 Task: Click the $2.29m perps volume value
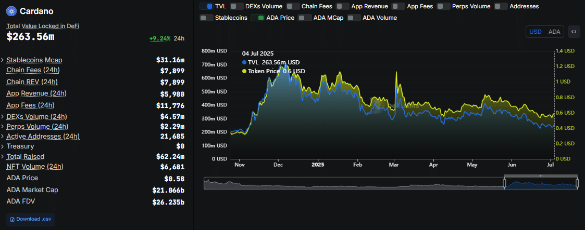coord(172,127)
